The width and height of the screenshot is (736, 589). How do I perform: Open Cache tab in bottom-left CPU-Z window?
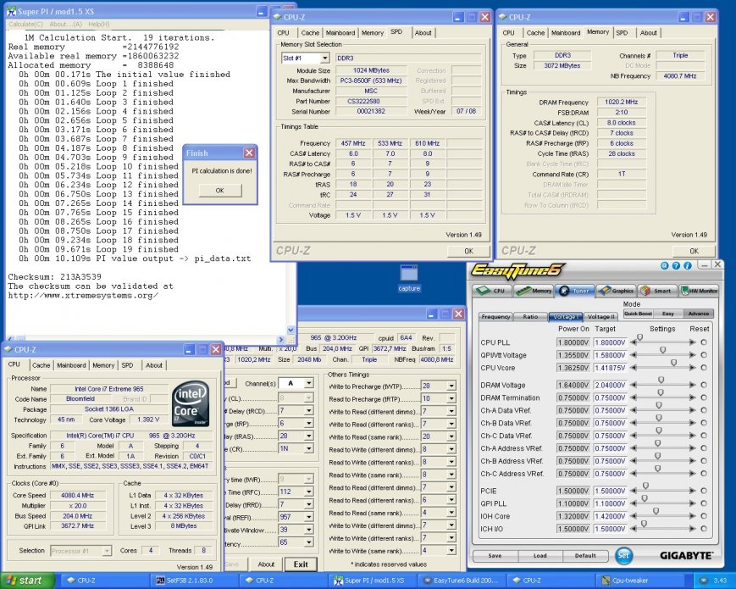(x=41, y=365)
